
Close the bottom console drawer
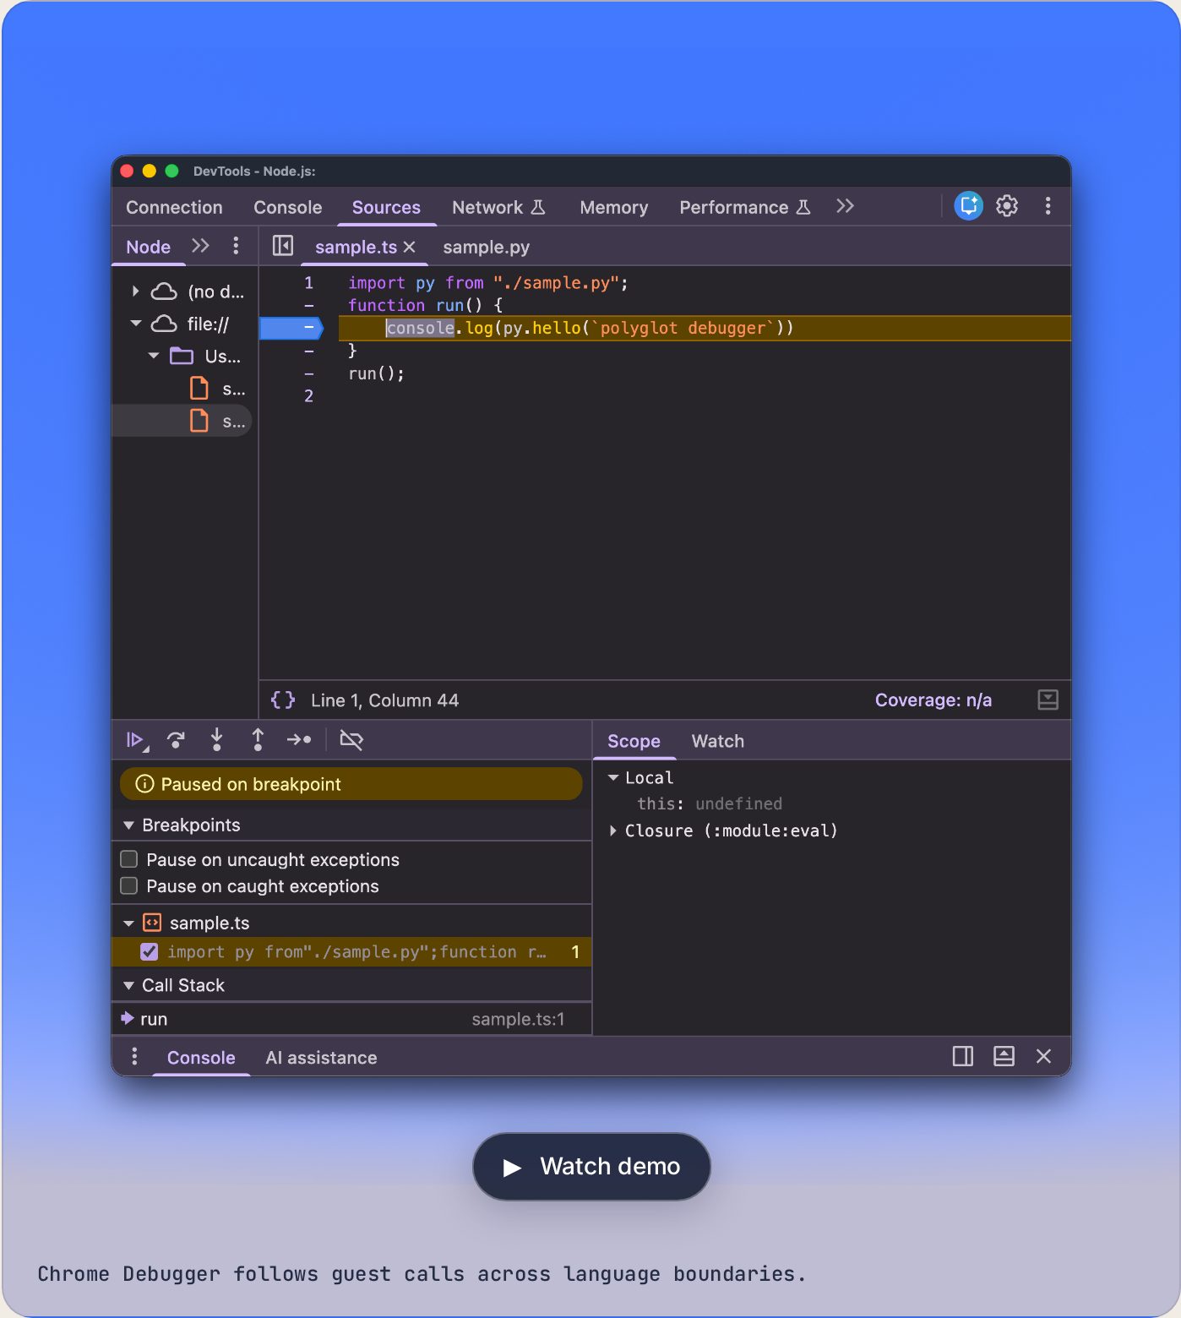1044,1056
